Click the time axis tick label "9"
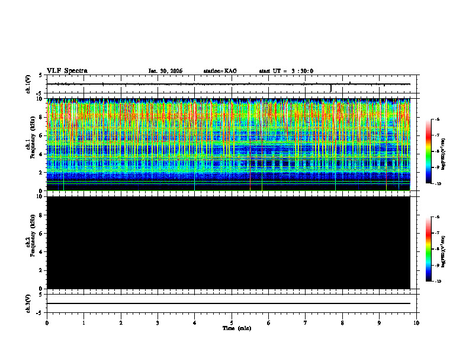Viewport: 469px width, 362px height. 379,323
